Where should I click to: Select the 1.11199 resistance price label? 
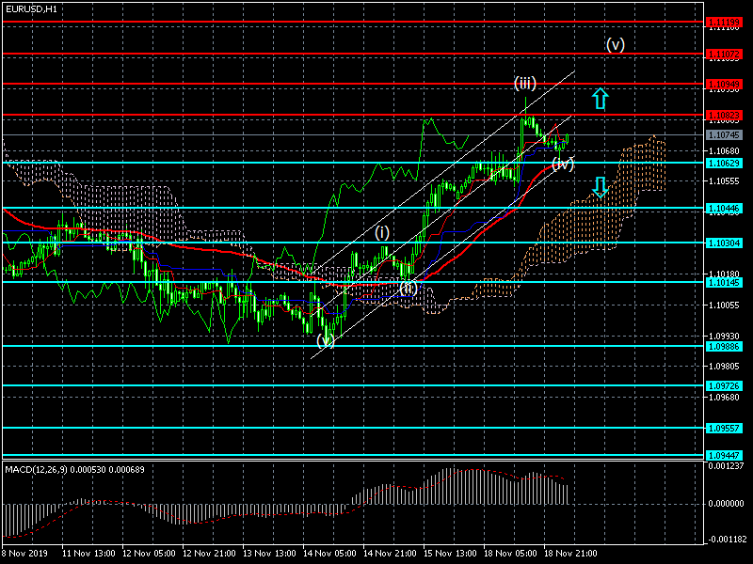(724, 22)
